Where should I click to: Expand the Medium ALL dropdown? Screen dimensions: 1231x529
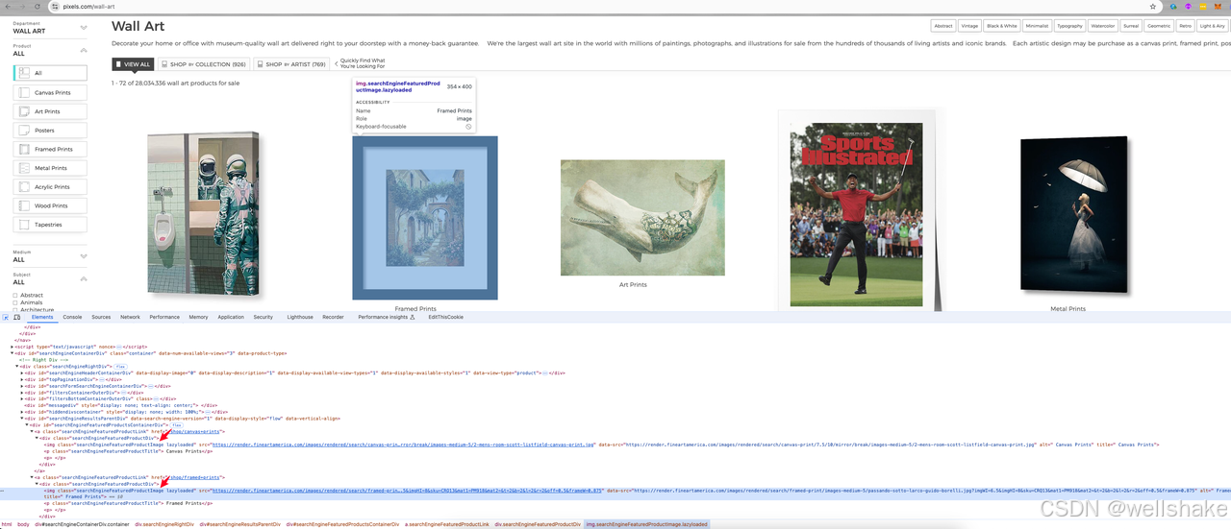84,256
